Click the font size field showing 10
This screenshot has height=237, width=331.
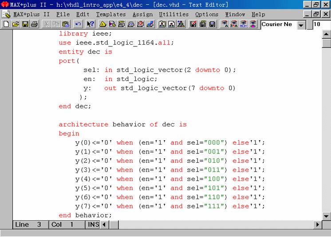tap(321, 24)
